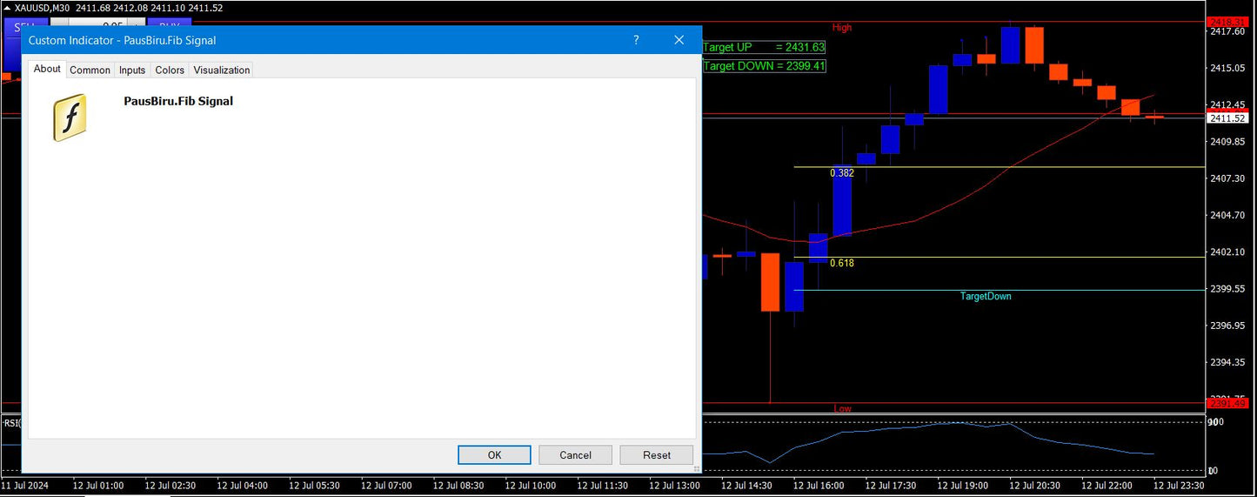Click the 0.618 Fibonacci level label
The height and width of the screenshot is (497, 1257).
click(842, 263)
